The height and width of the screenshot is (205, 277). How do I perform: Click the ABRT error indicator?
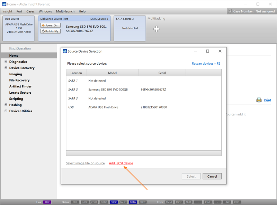[x=188, y=202]
